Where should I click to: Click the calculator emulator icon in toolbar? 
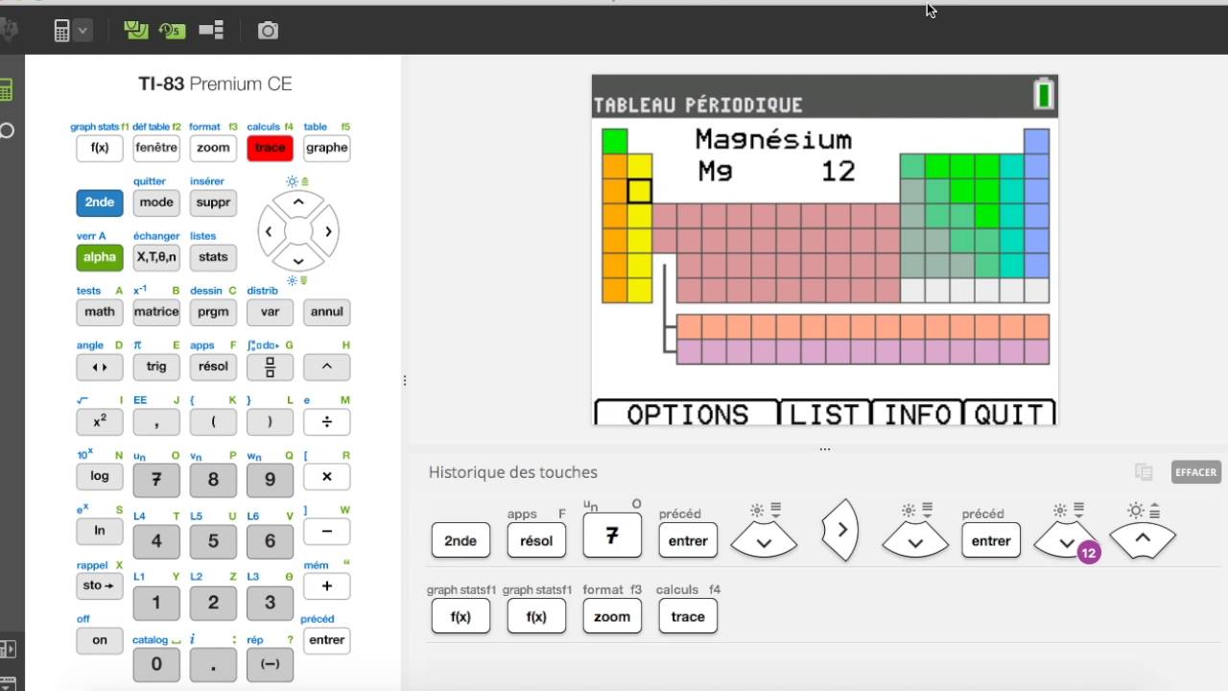62,31
